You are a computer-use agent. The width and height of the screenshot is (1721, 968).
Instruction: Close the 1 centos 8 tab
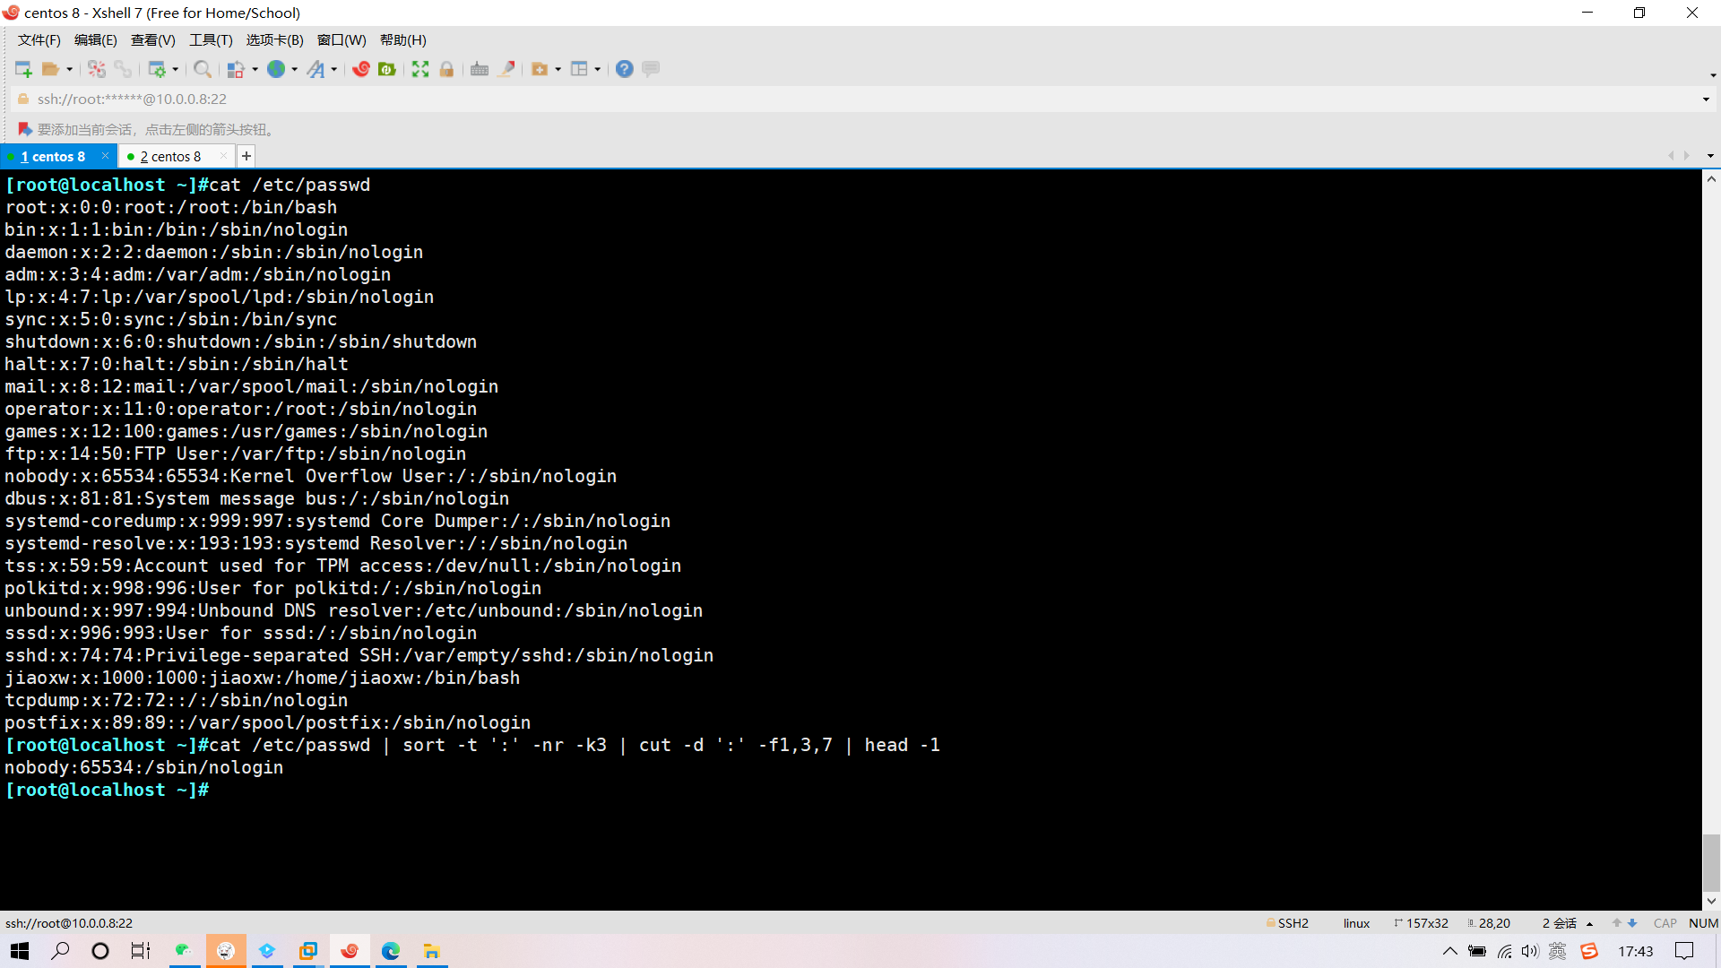coord(106,156)
